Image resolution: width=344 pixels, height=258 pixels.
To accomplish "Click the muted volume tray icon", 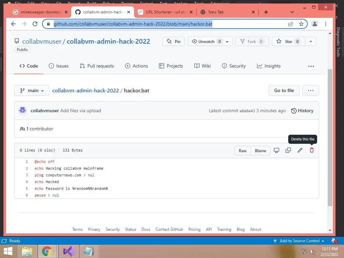I will [312, 251].
